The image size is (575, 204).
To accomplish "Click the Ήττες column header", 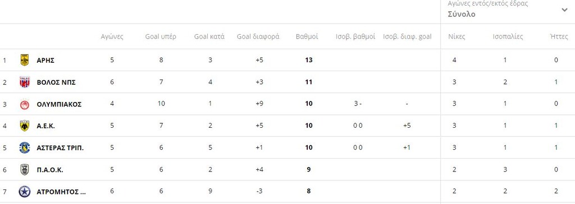I will point(559,36).
